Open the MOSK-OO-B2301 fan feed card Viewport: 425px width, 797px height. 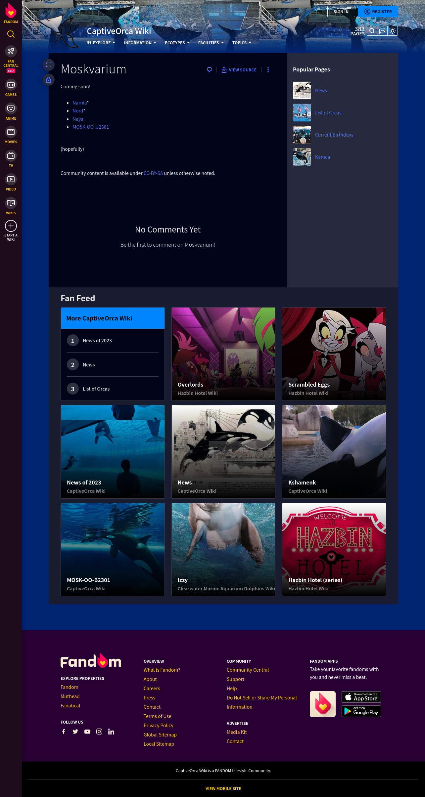tap(113, 549)
